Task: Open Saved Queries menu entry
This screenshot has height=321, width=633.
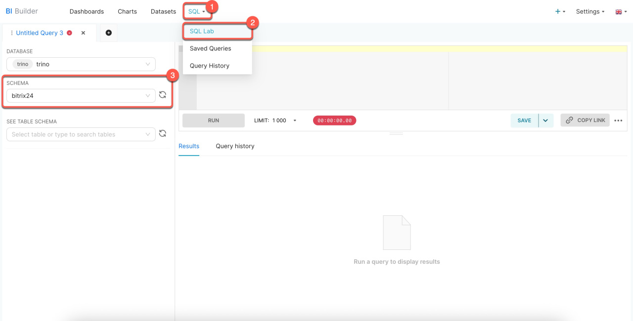Action: tap(210, 48)
